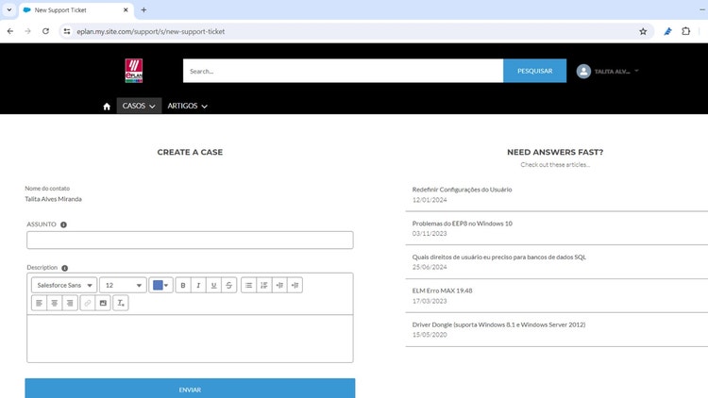Image resolution: width=708 pixels, height=398 pixels.
Task: Open article ELM Erro MAX 19.48
Action: [442, 290]
